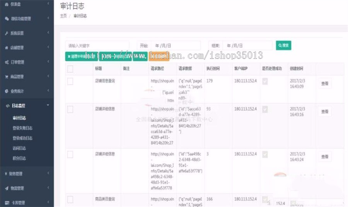Check the row checkbox for 16:43:16 店铺详细信息
The height and width of the screenshot is (207, 348).
(70, 109)
